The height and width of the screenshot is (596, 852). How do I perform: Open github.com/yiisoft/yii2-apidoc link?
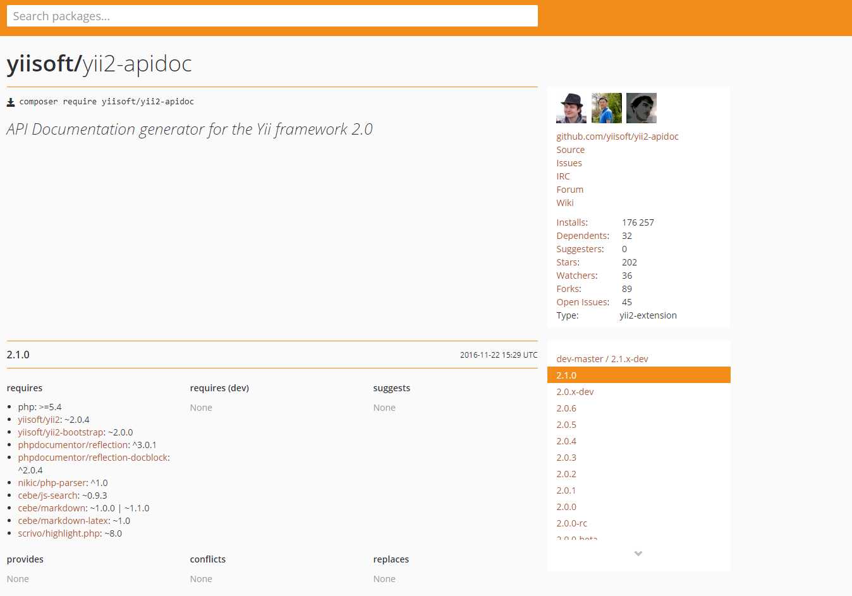pos(618,137)
